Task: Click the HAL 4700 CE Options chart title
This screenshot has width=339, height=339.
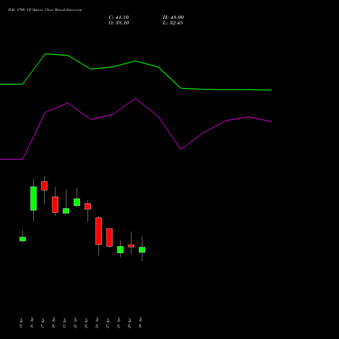Action: 45,10
